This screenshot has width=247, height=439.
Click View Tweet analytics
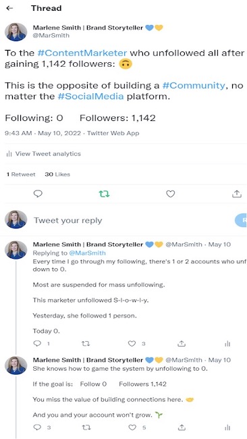pyautogui.click(x=44, y=154)
